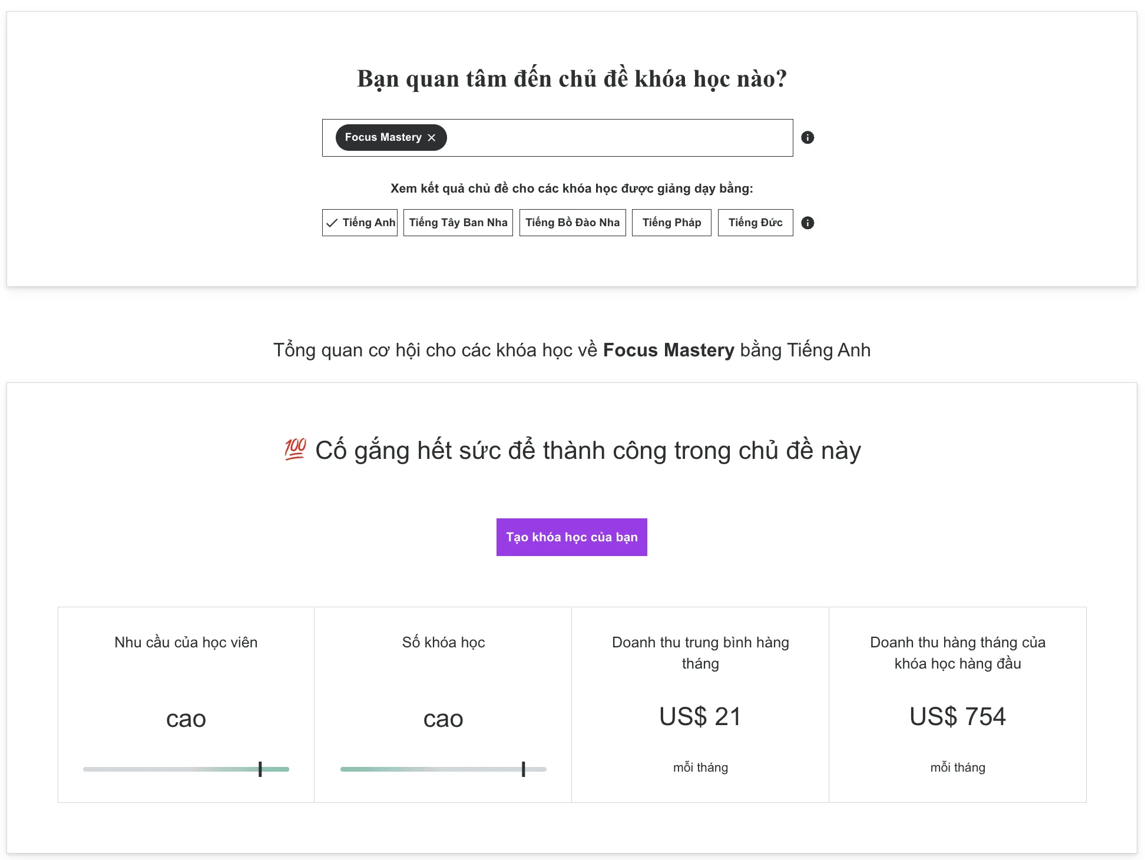Select the Nhu cầu của học viên stat card
Viewport: 1145px width, 860px height.
tap(186, 704)
